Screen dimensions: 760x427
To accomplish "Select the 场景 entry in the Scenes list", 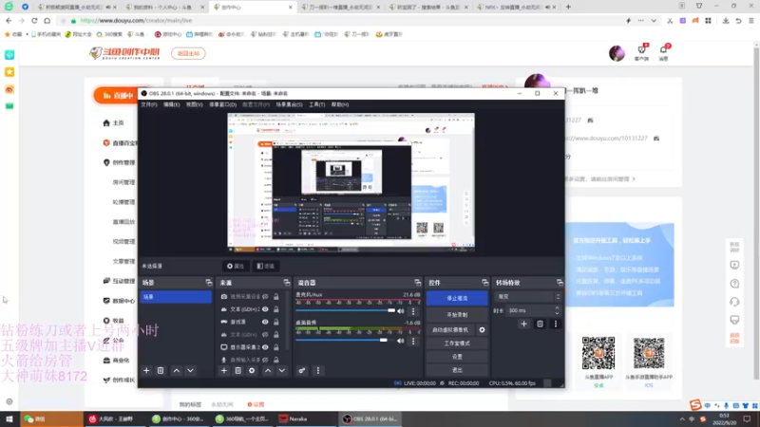I will tap(176, 297).
